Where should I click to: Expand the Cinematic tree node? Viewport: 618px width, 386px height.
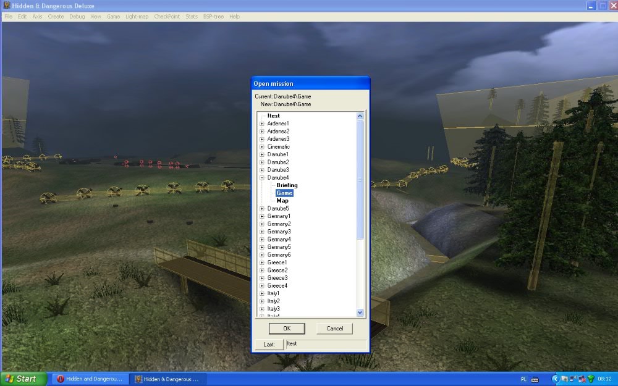[261, 147]
